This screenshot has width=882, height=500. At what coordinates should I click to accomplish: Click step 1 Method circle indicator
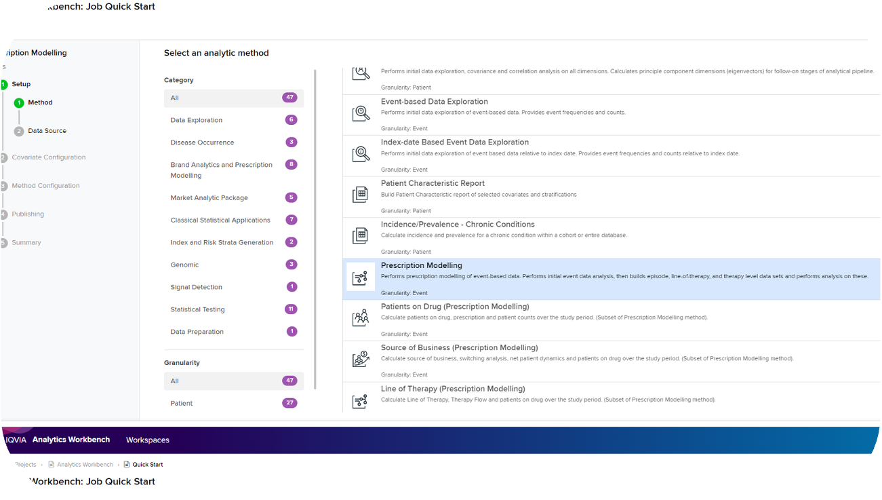pyautogui.click(x=19, y=103)
